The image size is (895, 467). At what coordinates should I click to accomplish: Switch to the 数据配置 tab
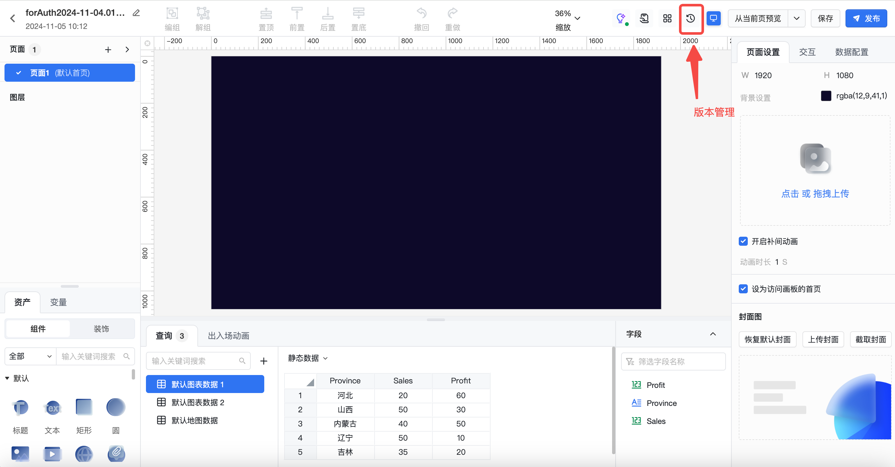(x=852, y=52)
